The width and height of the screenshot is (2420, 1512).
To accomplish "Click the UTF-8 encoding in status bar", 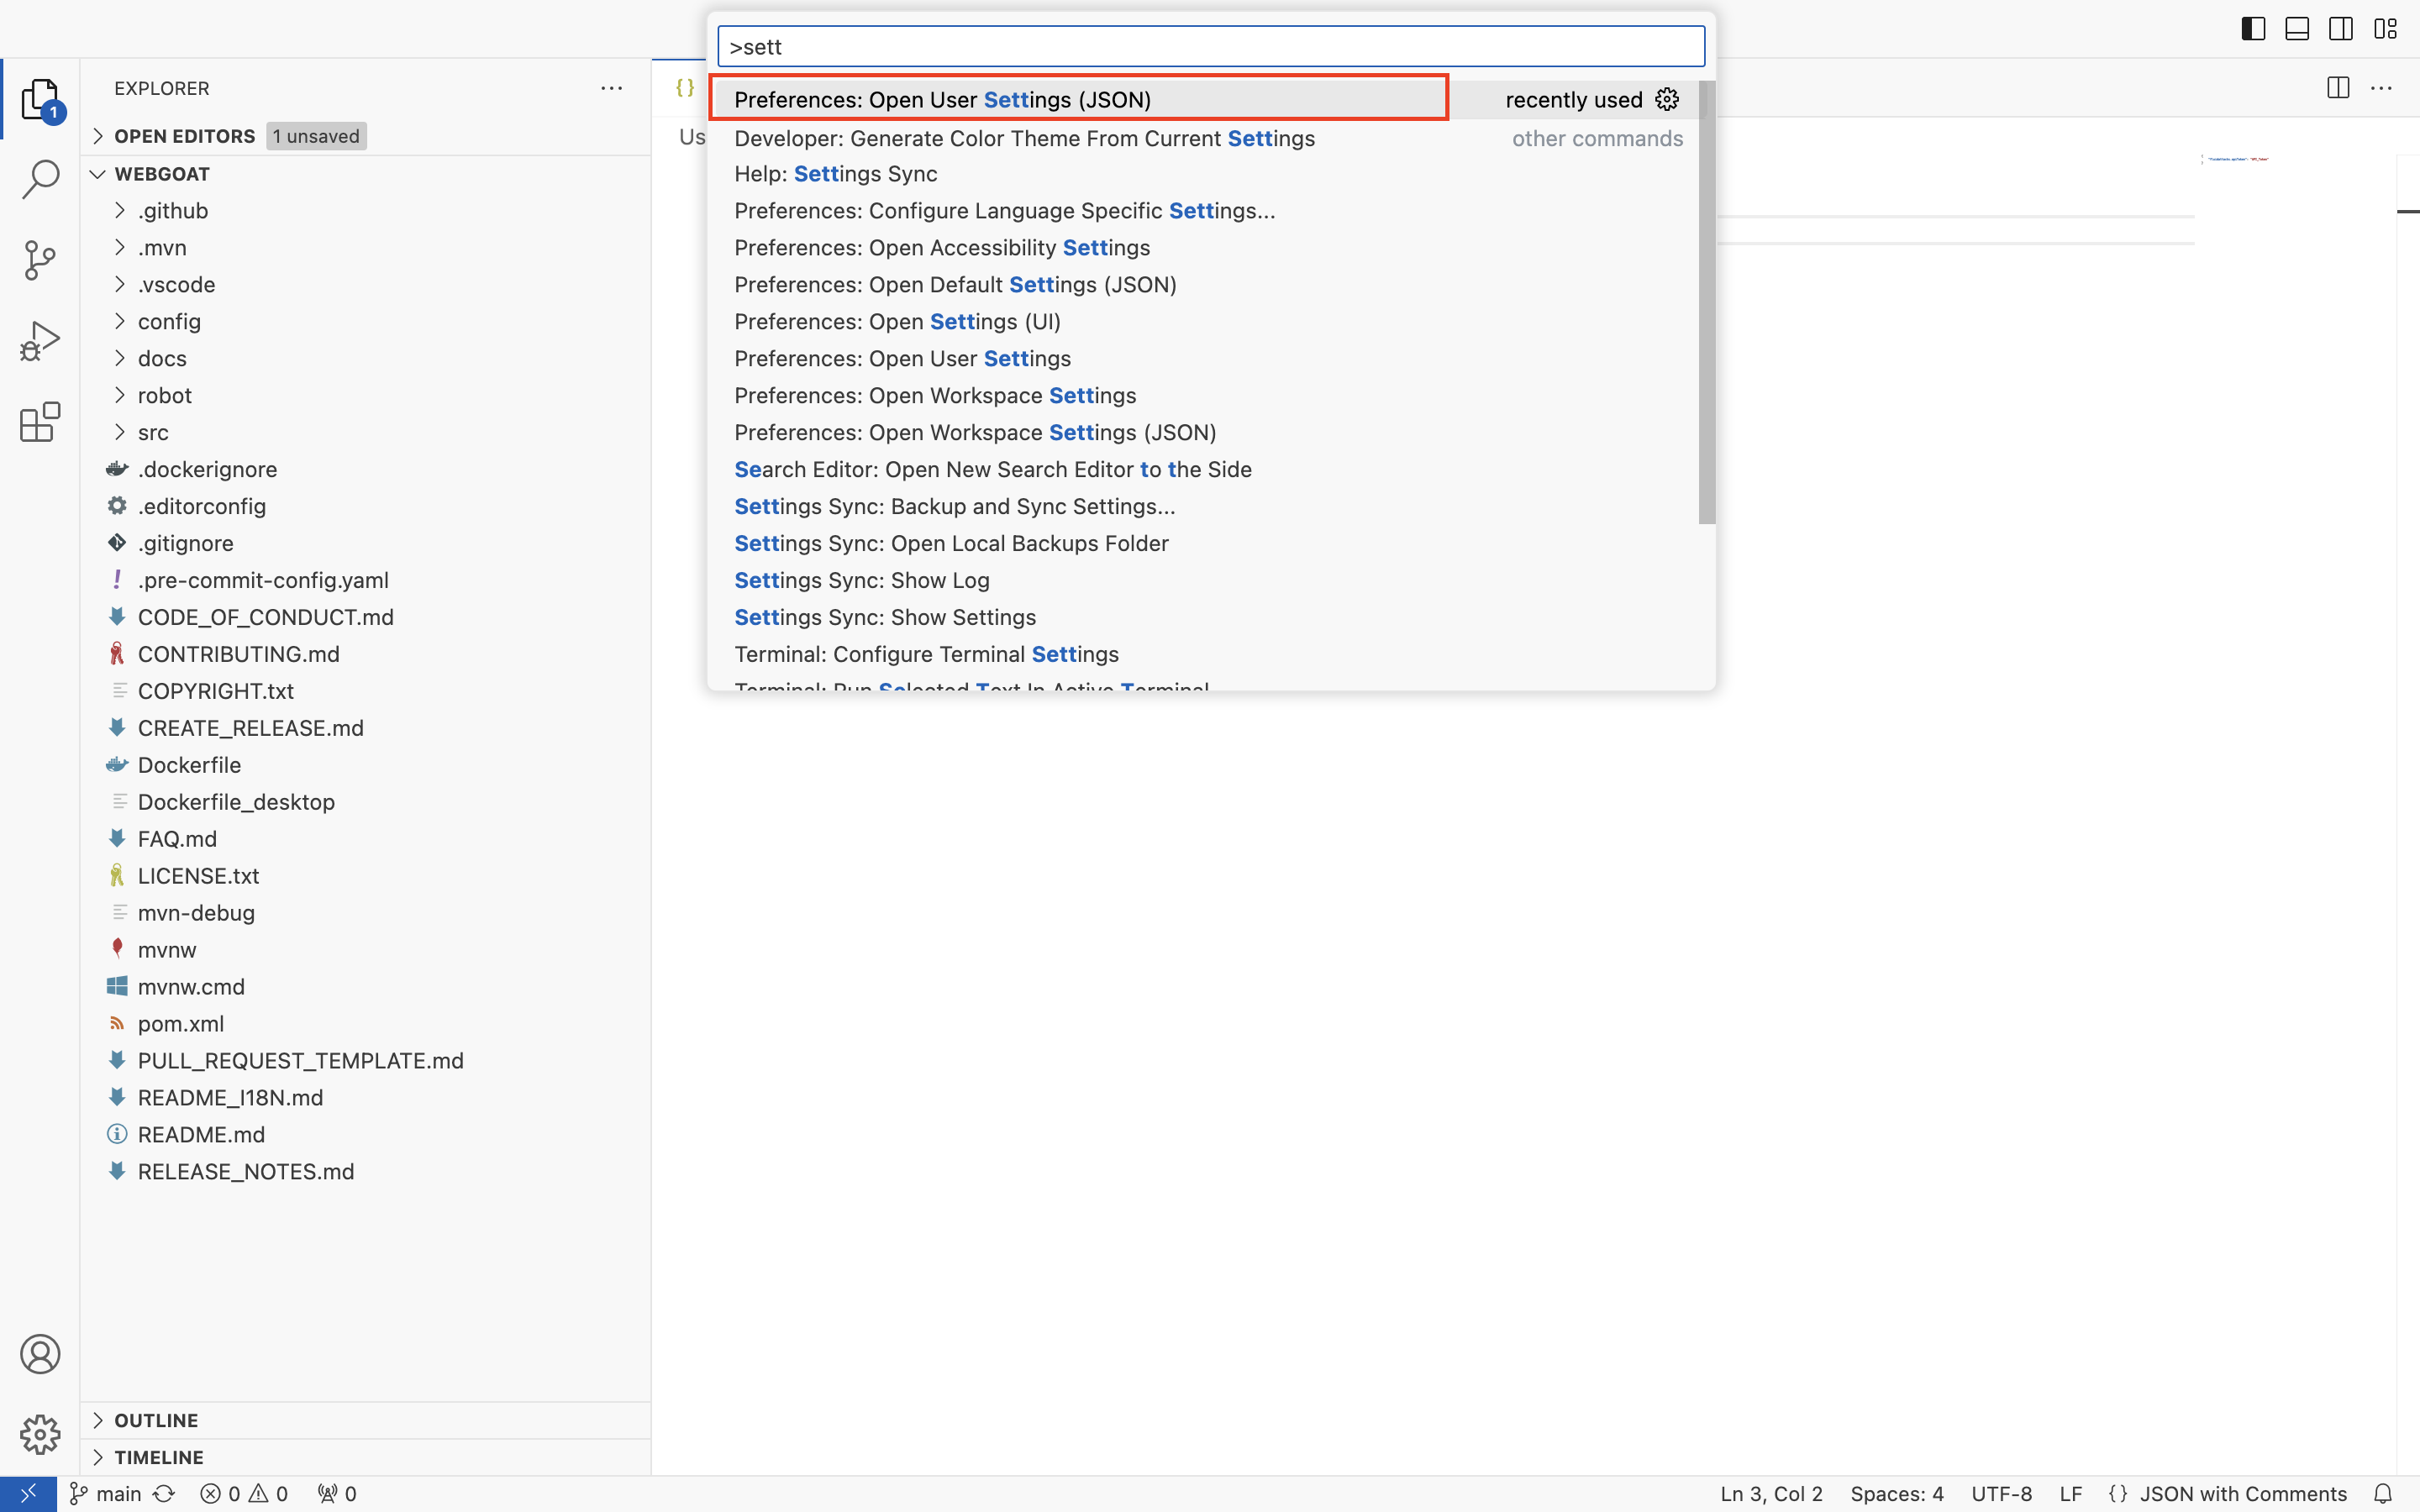I will (x=2000, y=1493).
